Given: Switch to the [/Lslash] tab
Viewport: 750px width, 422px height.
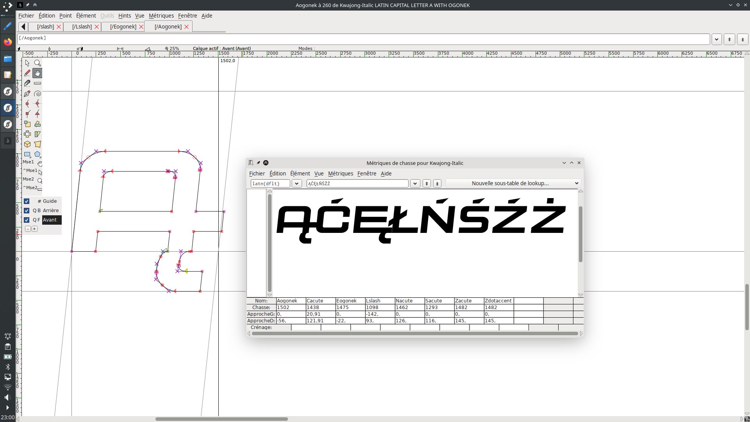Looking at the screenshot, I should pyautogui.click(x=82, y=27).
